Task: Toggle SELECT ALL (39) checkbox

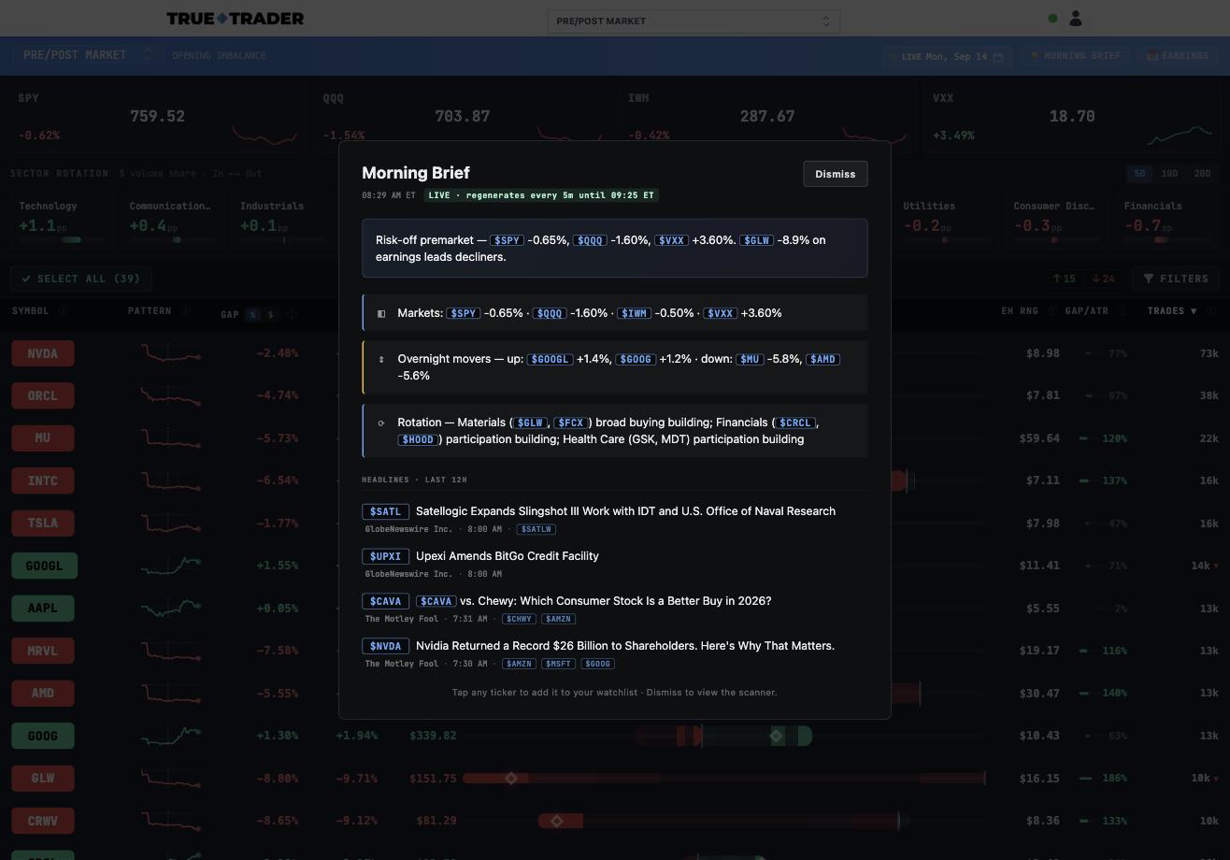Action: [x=81, y=279]
